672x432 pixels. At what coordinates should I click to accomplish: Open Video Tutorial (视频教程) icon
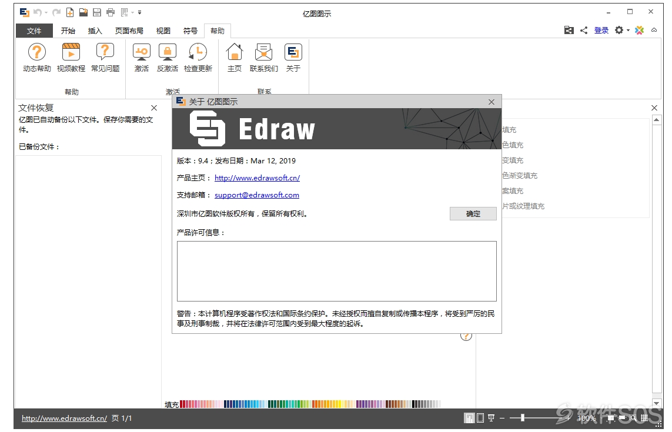(71, 52)
